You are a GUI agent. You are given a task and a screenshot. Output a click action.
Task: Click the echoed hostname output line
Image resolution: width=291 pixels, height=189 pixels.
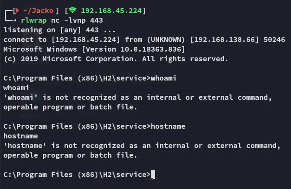21,136
